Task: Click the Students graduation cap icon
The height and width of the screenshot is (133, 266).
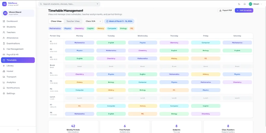Action: [4, 27]
